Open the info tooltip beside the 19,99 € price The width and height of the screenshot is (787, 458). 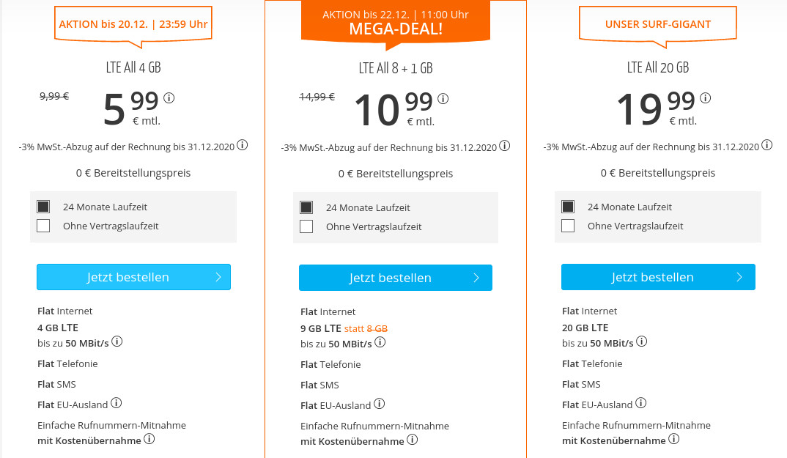[705, 97]
